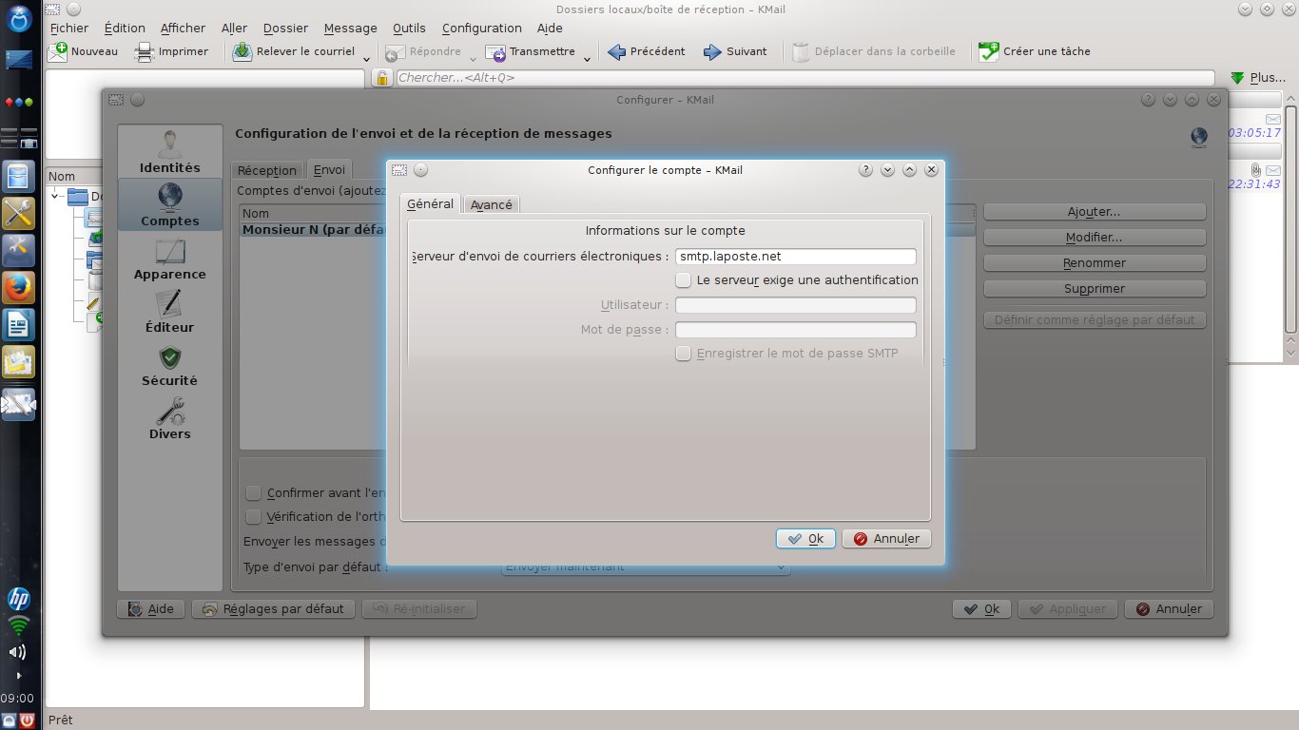Open the volume speaker tray icon
Viewport: 1299px width, 730px height.
[18, 652]
